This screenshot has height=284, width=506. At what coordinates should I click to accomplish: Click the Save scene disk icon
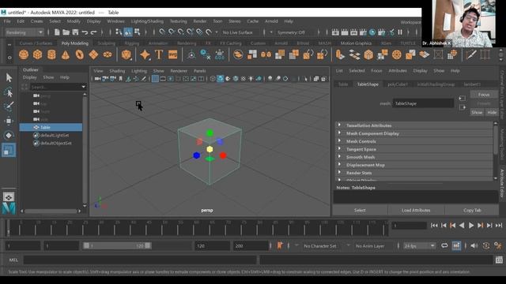click(75, 32)
